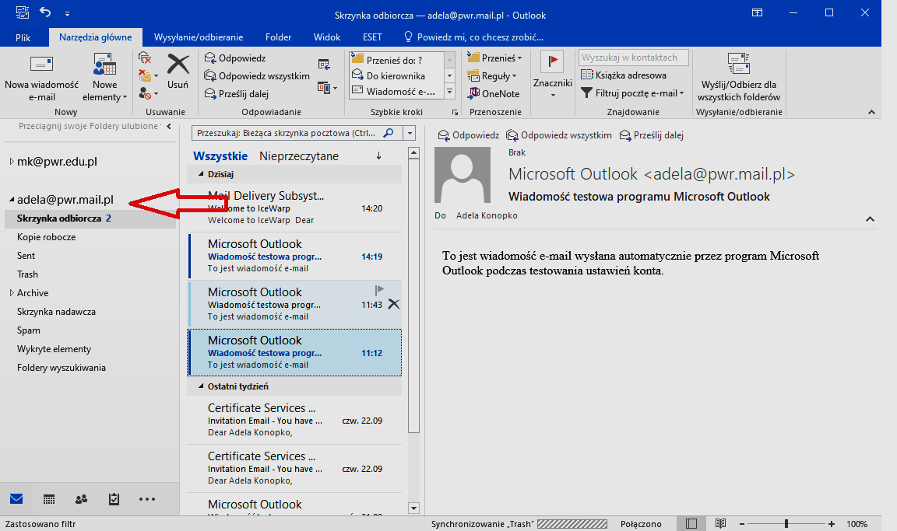Toggle flag on the 11:43 message
Screen dimensions: 897x531
pos(379,290)
